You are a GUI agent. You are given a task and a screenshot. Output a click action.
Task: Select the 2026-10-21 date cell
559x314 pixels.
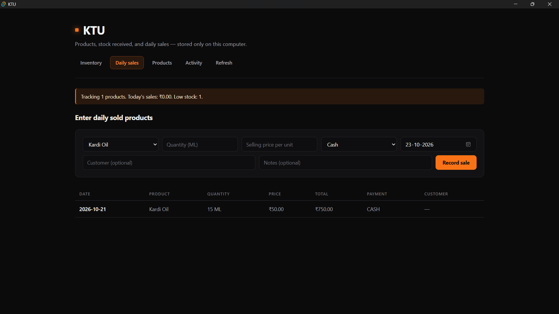(x=93, y=209)
